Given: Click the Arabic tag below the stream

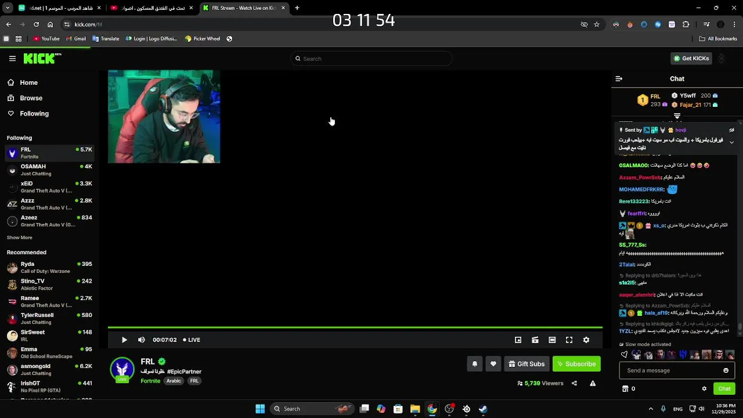Looking at the screenshot, I should click(174, 381).
